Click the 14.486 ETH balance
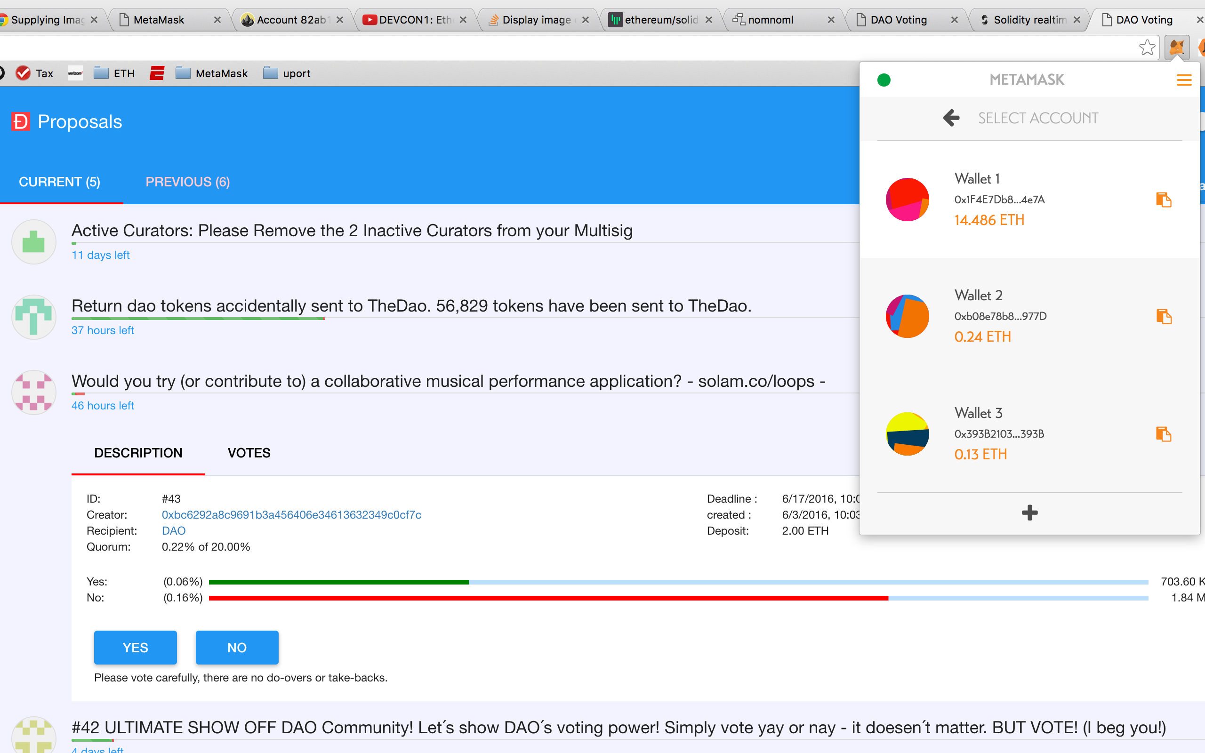 click(x=989, y=220)
